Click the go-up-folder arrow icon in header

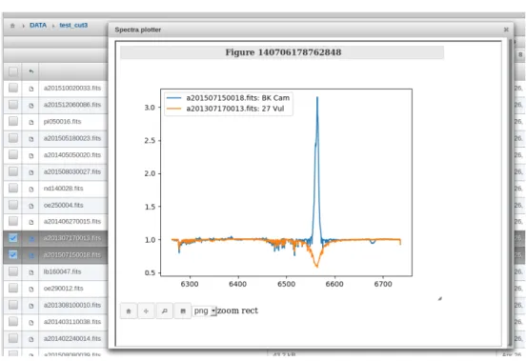coord(30,71)
